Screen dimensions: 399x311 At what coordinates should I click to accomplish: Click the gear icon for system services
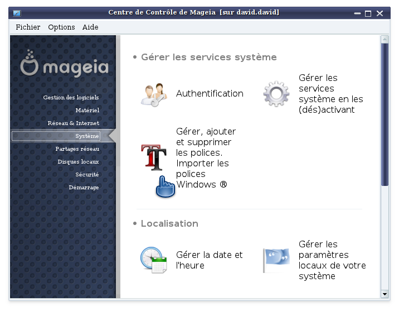[276, 94]
